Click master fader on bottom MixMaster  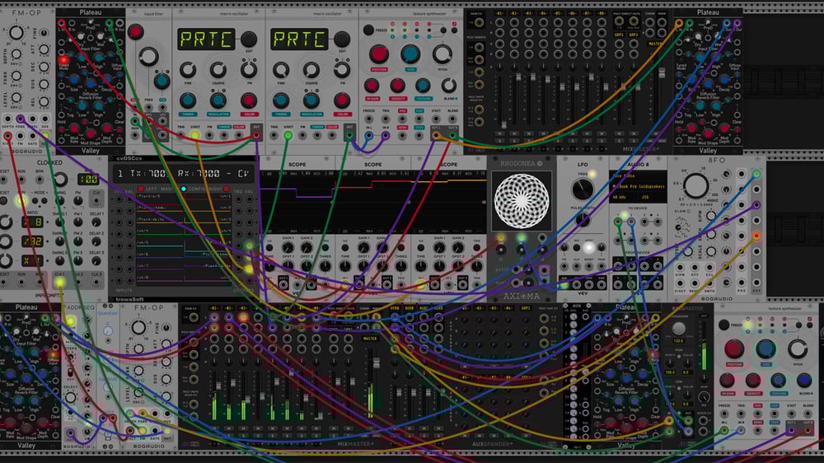[377, 362]
